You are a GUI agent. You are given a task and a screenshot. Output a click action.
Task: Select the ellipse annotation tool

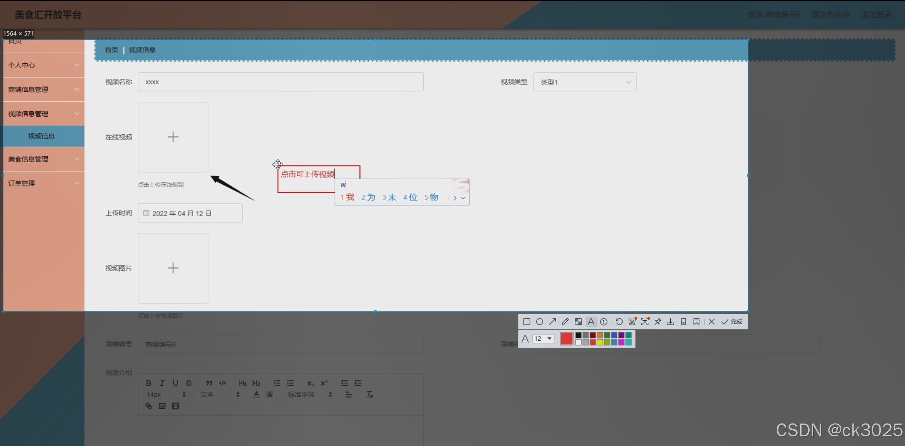[540, 322]
